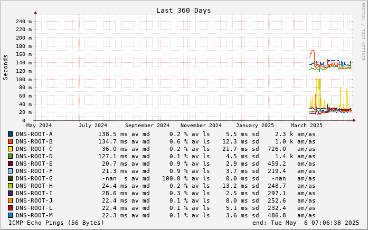Click the 'November 2024' x-axis label
The height and width of the screenshot is (230, 368).
click(x=201, y=126)
